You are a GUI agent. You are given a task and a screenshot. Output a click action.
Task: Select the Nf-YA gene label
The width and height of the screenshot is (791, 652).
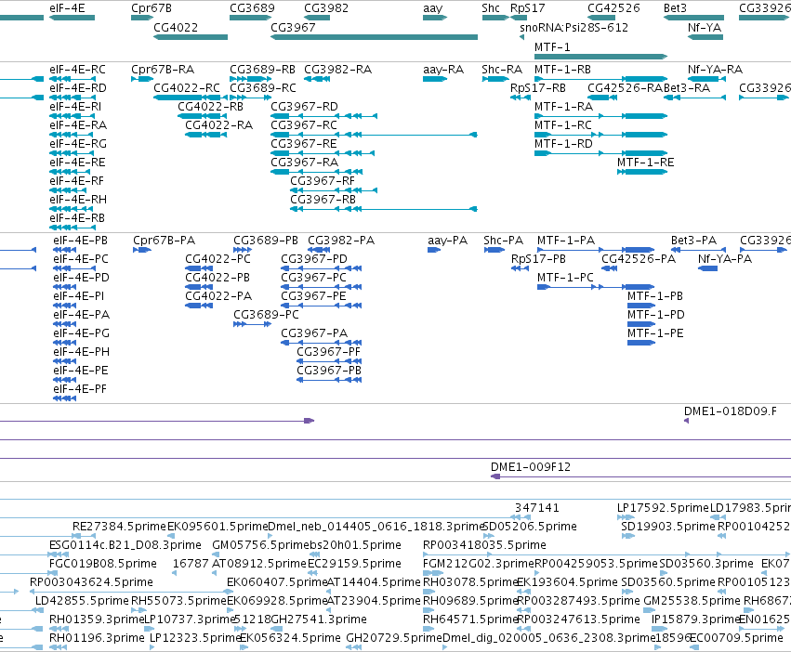click(x=705, y=27)
